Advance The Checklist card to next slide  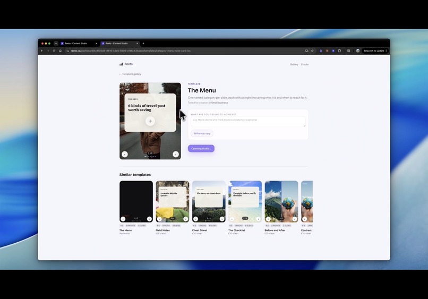click(258, 219)
